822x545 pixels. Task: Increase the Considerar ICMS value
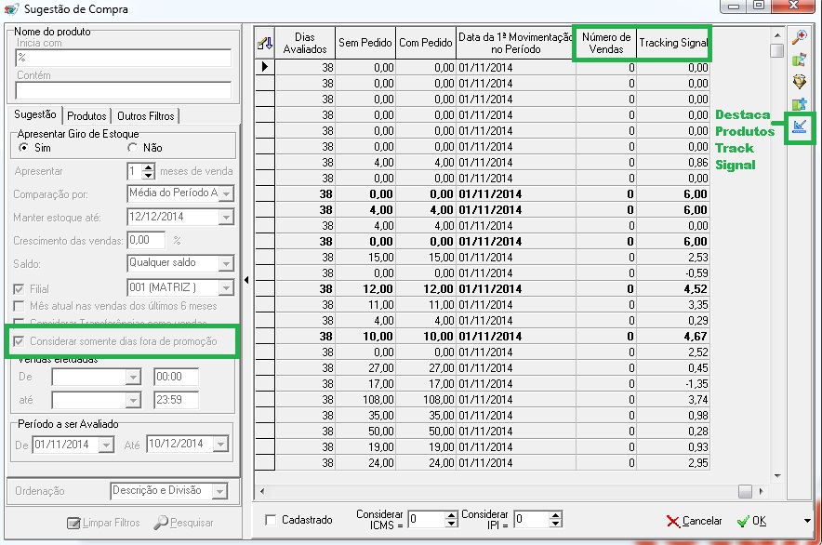point(451,515)
